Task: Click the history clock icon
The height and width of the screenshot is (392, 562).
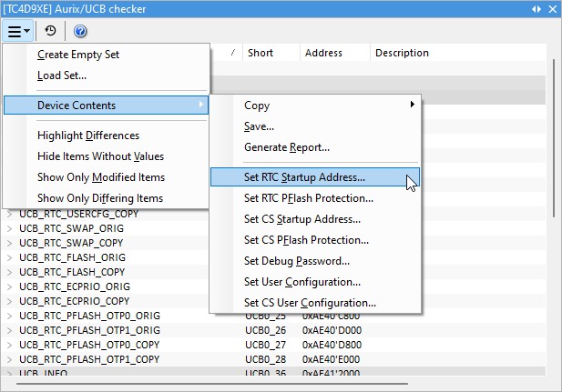Action: tap(51, 31)
